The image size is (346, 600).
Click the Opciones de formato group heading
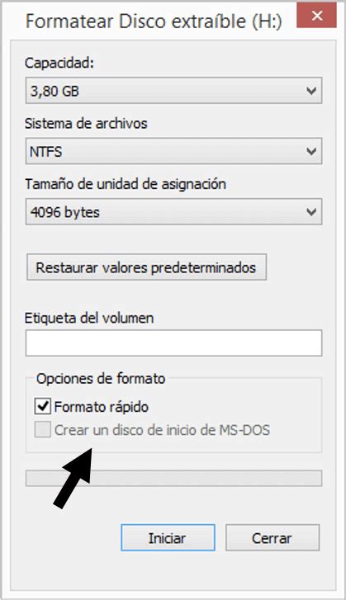101,379
